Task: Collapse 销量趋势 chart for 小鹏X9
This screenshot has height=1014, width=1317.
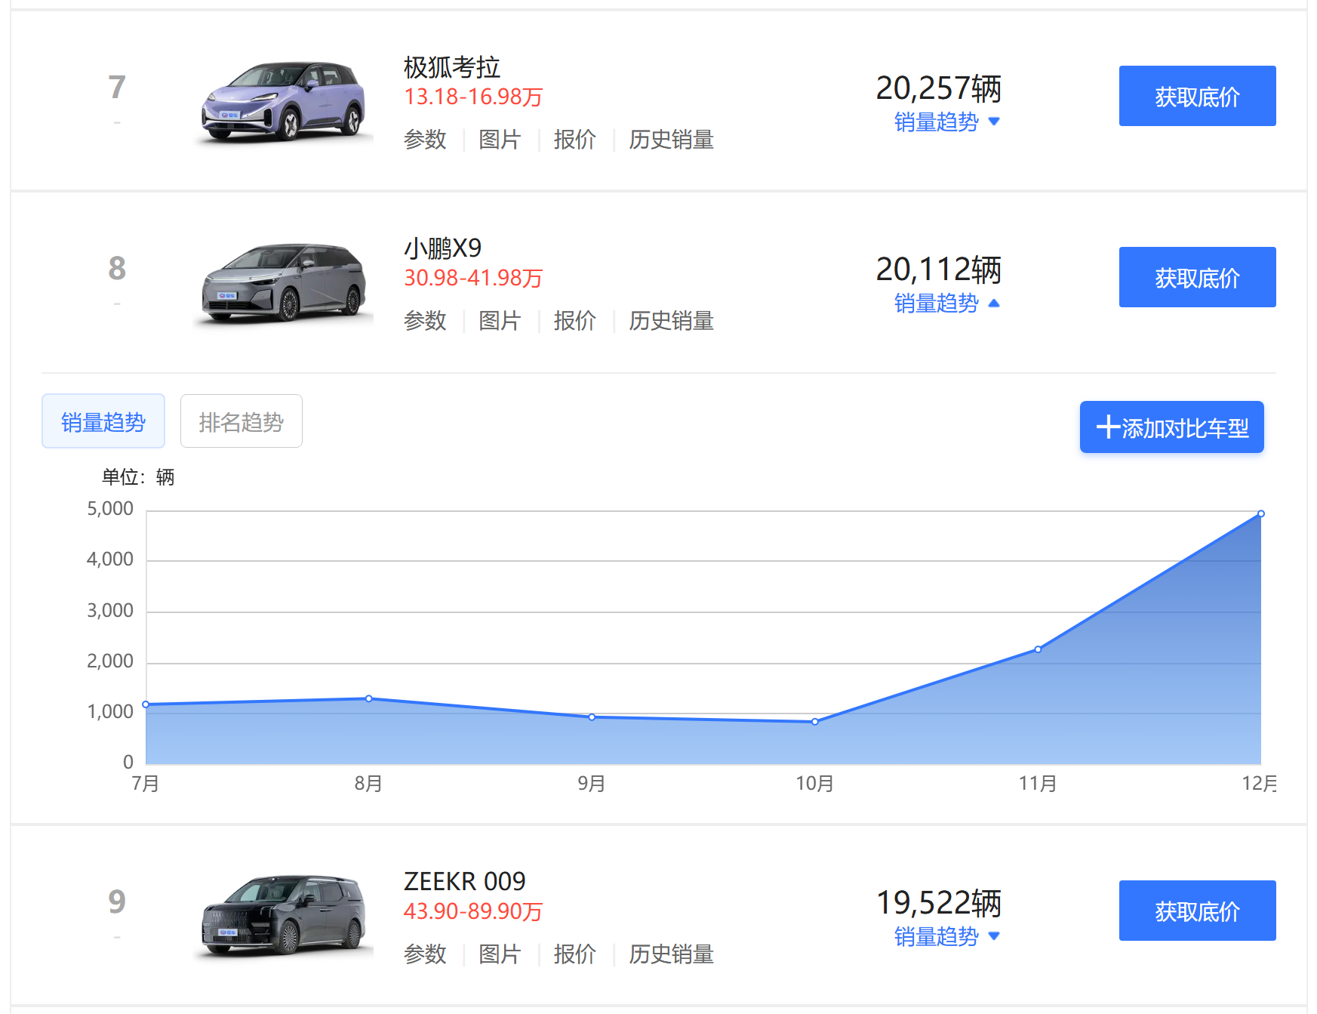Action: point(946,303)
